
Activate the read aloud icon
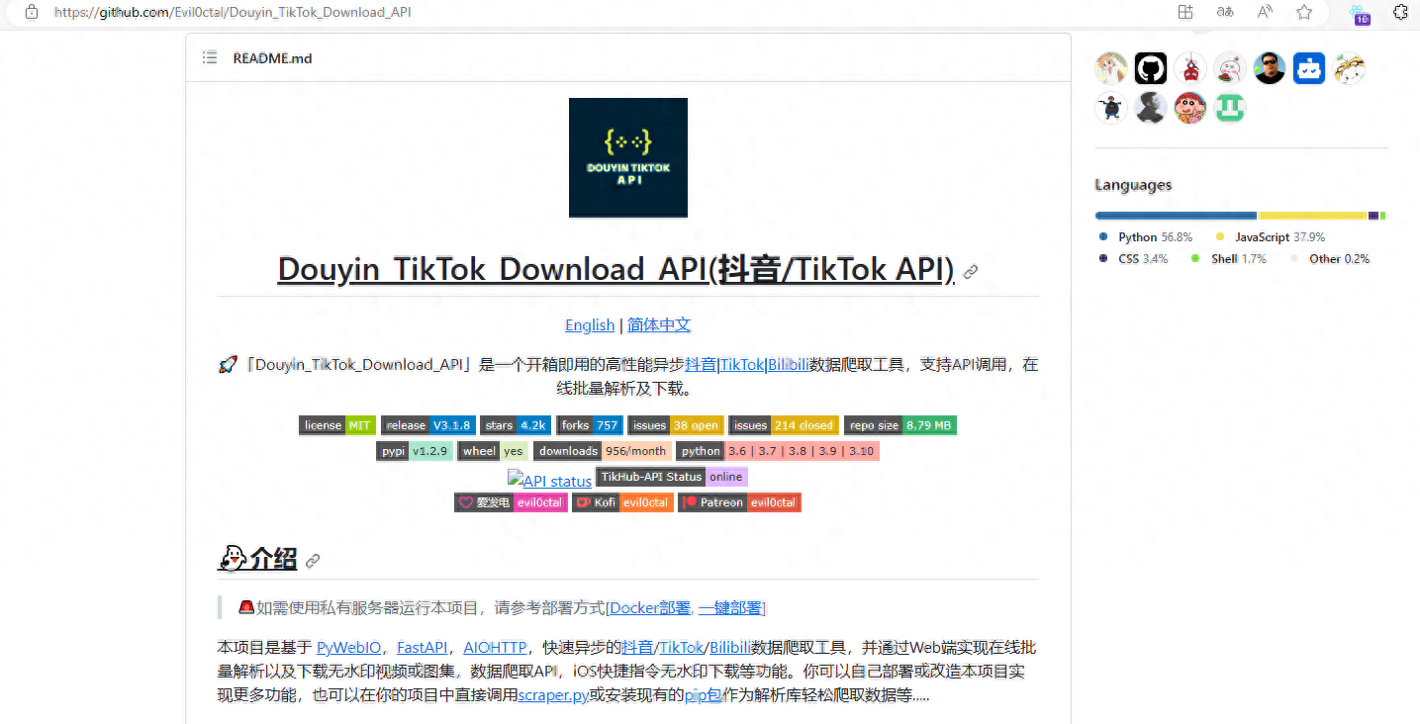click(1265, 12)
